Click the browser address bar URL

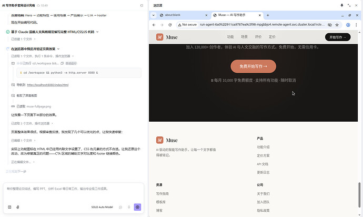262,25
